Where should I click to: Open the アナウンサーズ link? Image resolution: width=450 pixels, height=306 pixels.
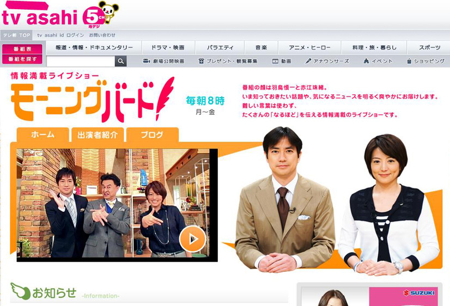click(331, 61)
